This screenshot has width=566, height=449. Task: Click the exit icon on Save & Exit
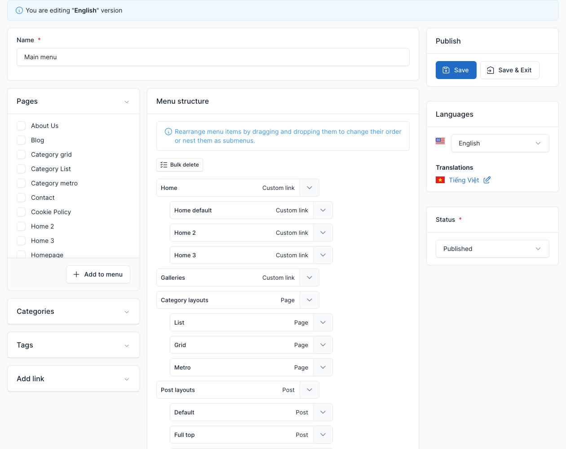click(491, 70)
